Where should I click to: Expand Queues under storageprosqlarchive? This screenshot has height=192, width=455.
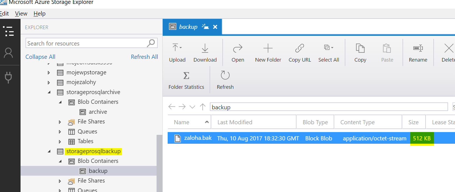pyautogui.click(x=60, y=132)
